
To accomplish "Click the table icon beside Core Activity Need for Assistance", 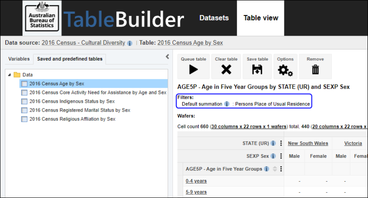I will point(24,93).
